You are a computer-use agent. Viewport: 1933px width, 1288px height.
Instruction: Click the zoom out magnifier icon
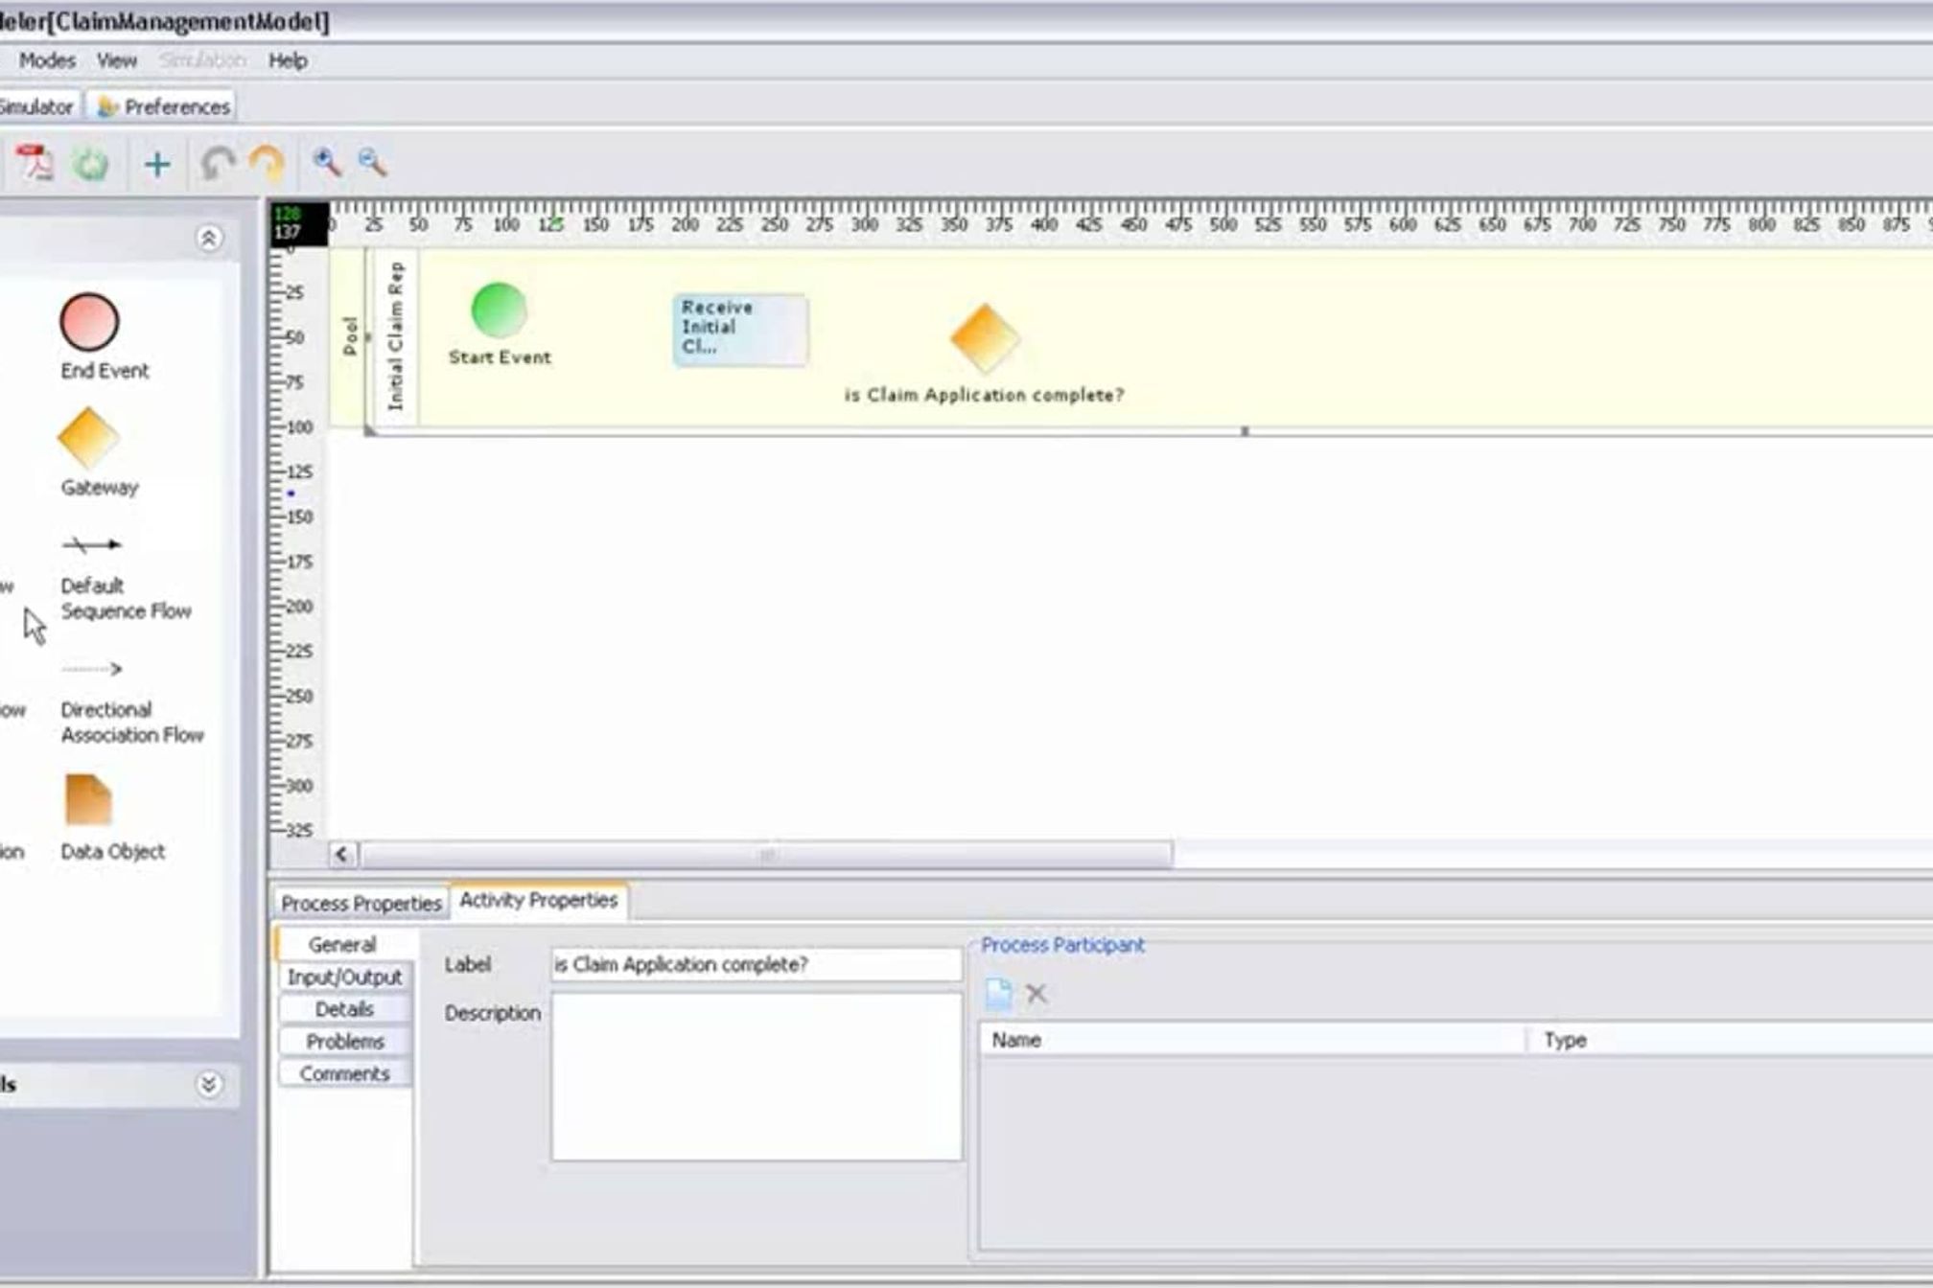pos(372,162)
